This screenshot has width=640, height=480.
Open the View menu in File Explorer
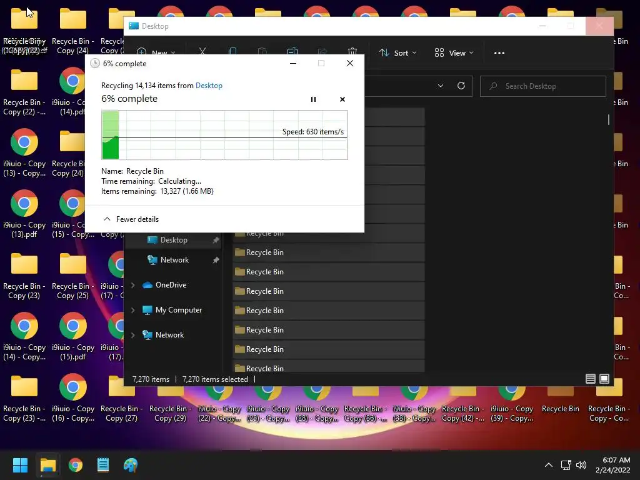coord(454,53)
